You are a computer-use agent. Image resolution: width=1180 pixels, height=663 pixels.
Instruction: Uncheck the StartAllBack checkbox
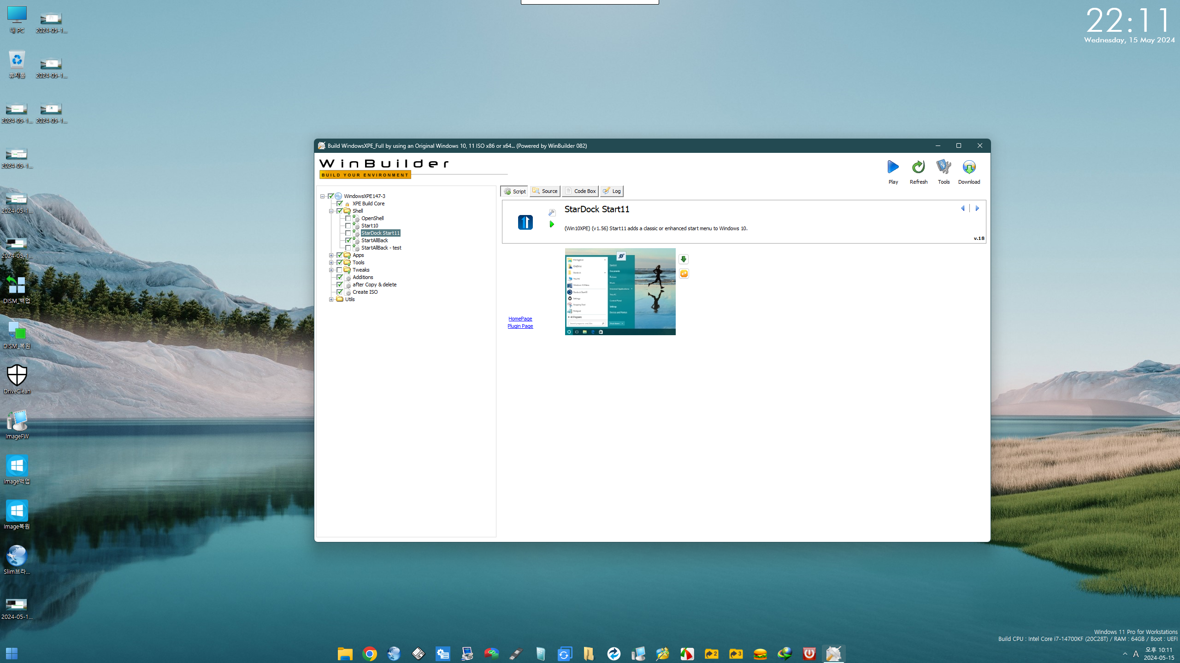pos(348,240)
